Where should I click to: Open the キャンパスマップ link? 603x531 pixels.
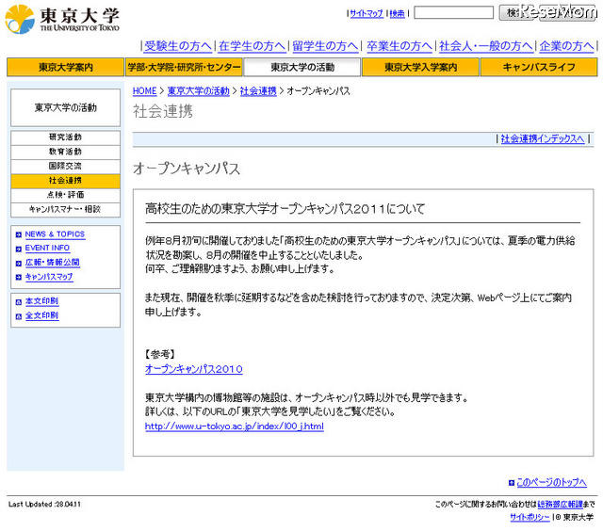49,277
